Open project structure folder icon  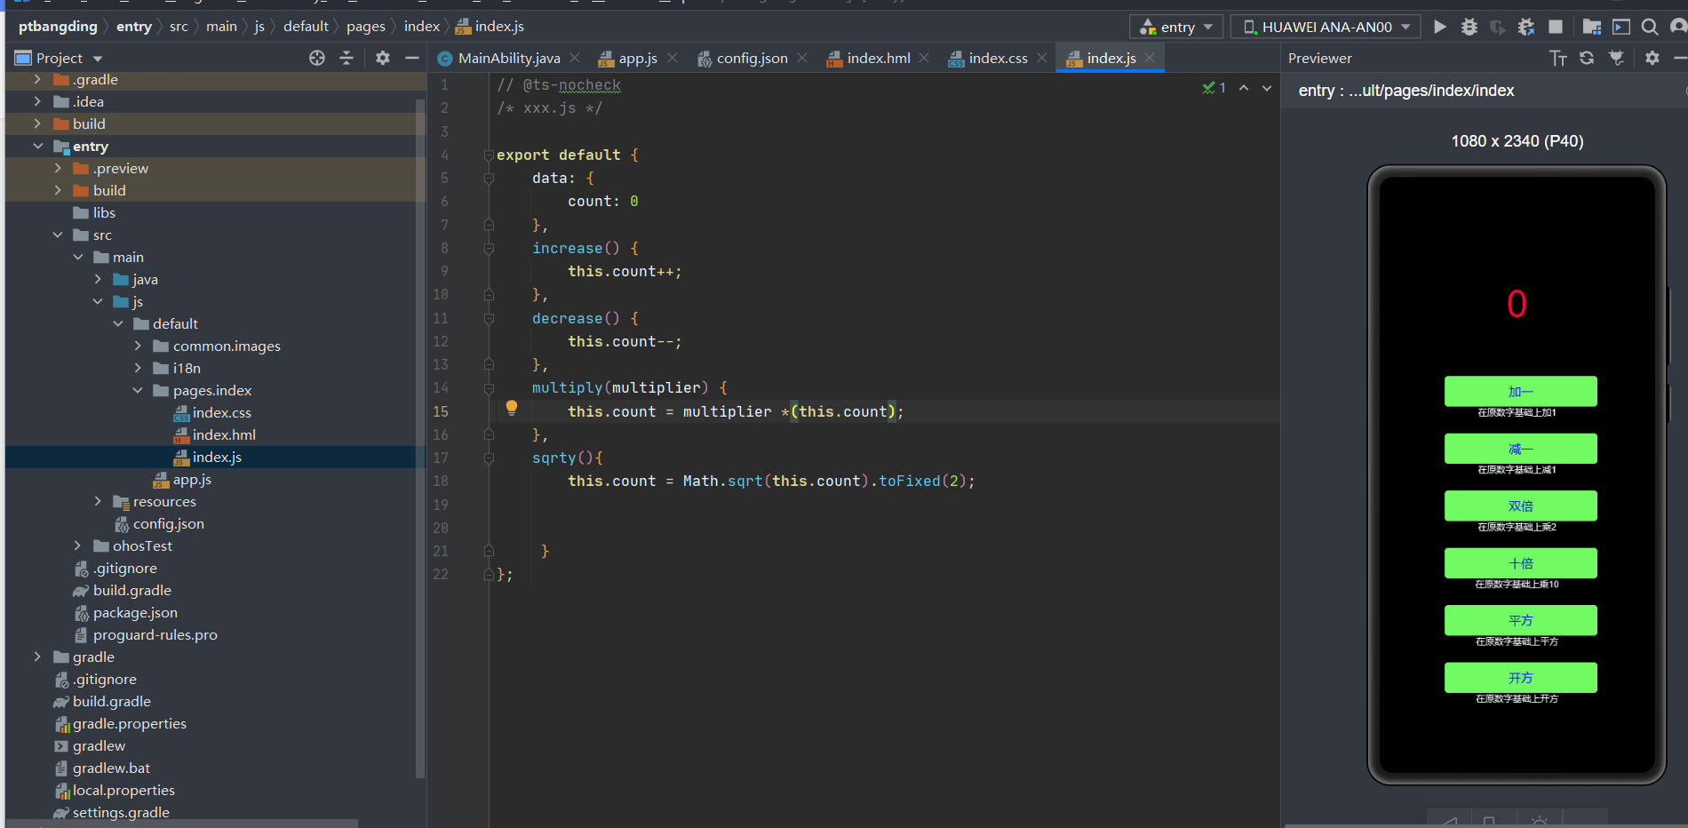point(1592,27)
